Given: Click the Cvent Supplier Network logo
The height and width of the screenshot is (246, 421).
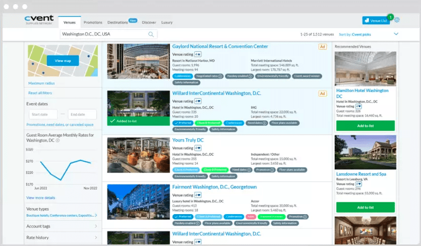Looking at the screenshot, I should pyautogui.click(x=39, y=20).
